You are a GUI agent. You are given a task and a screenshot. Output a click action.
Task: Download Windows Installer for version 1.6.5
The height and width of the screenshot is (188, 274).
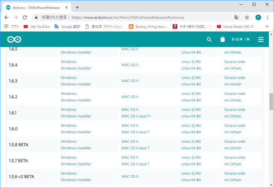76,52
